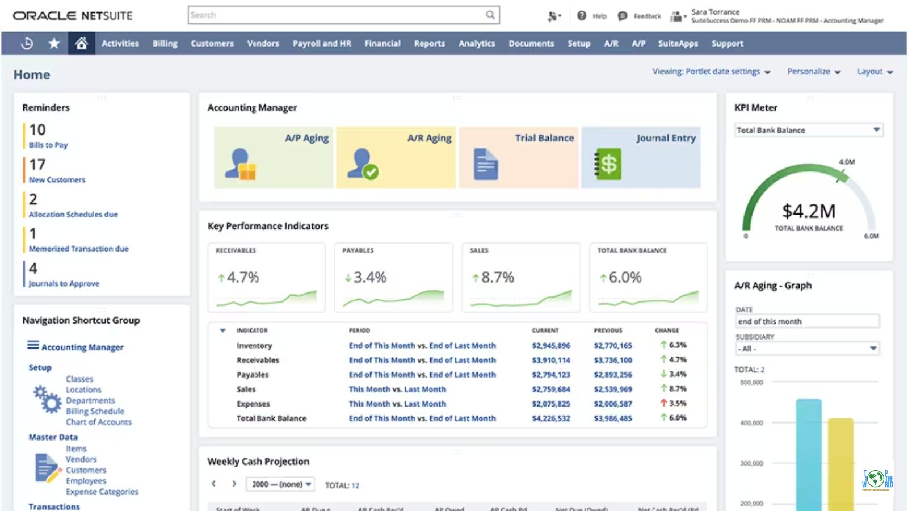Open Journals to Approve reminder

click(64, 283)
